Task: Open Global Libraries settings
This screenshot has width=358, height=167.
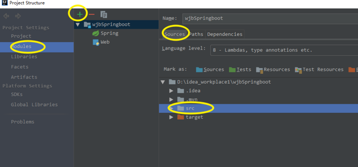Action: point(34,105)
